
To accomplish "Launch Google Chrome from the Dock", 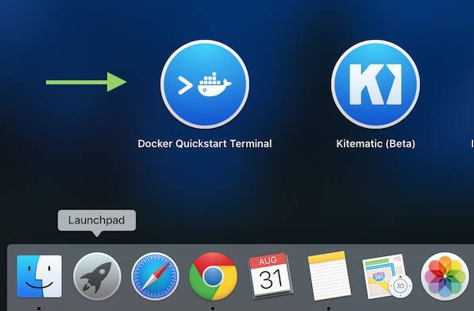I will point(213,276).
